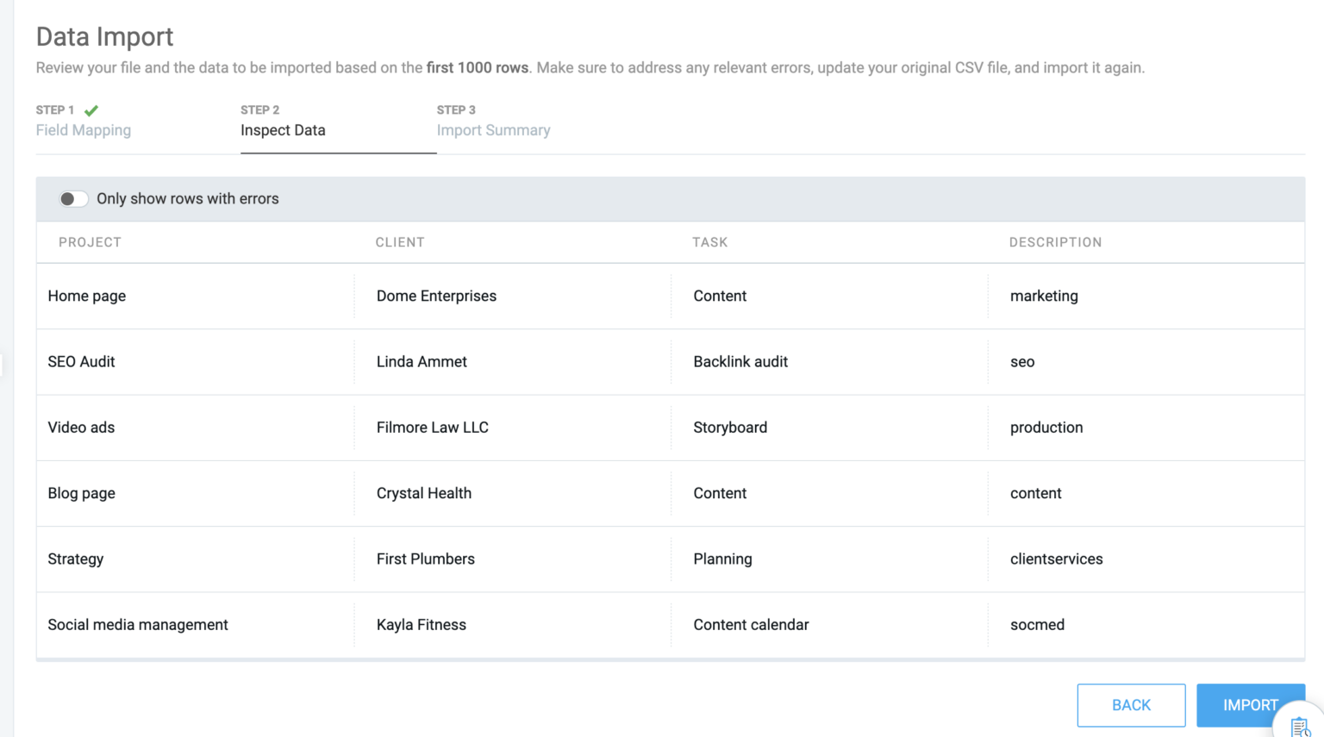
Task: Click the Linda Ammet client cell
Action: coord(513,362)
